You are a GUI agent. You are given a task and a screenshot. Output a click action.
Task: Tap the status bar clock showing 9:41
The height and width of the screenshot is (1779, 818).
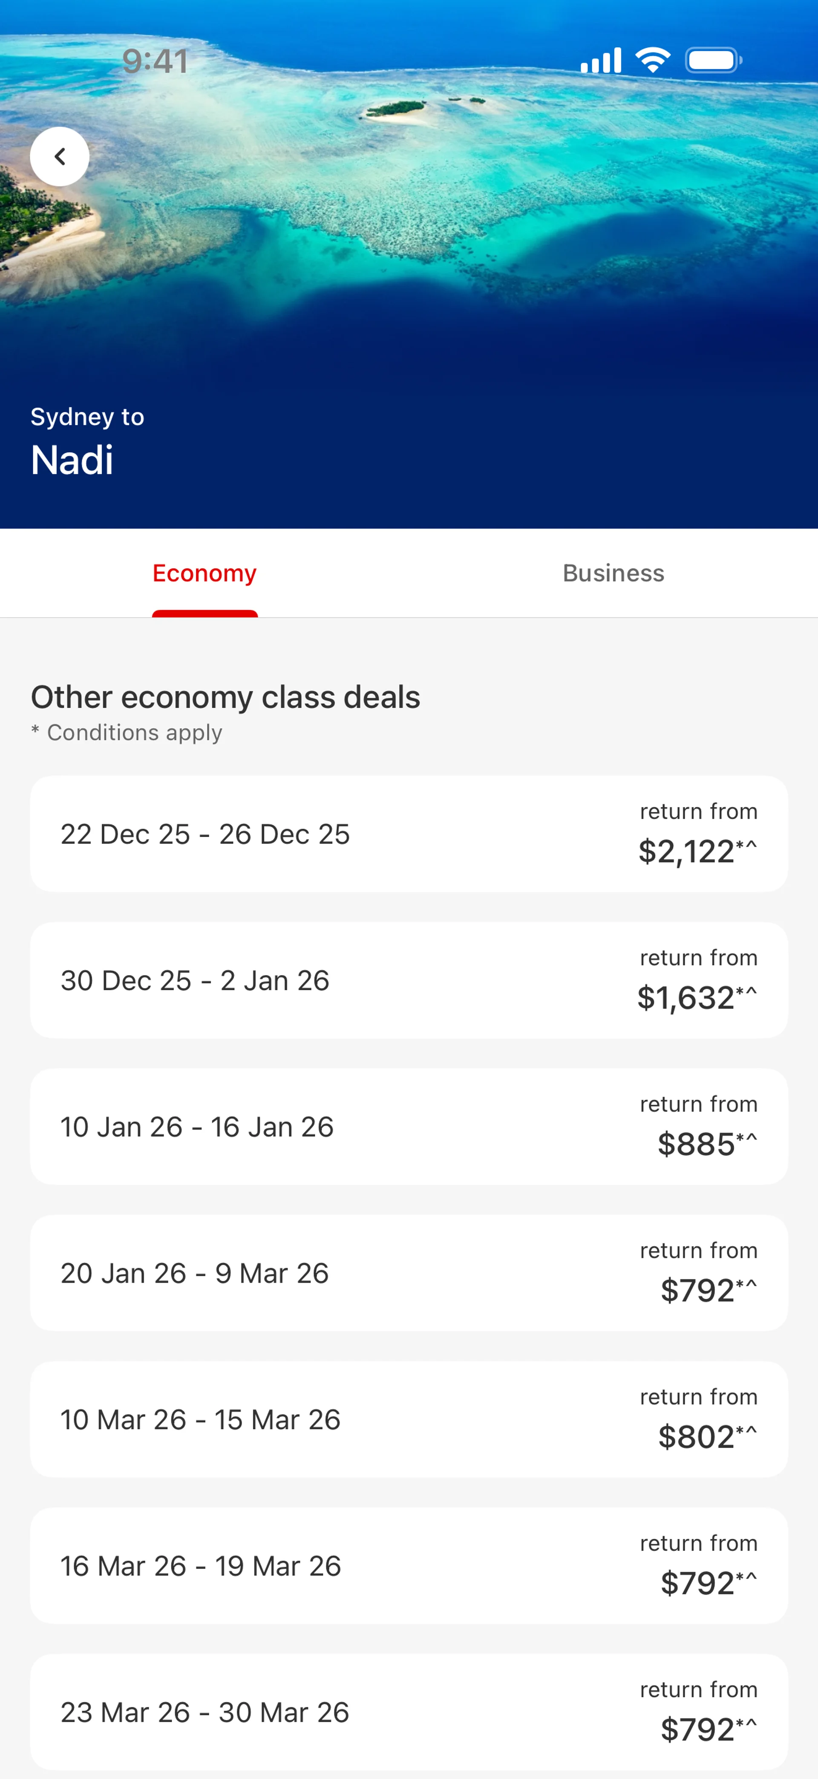[155, 61]
